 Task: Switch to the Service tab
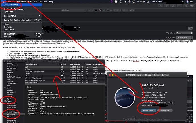coord(165,75)
